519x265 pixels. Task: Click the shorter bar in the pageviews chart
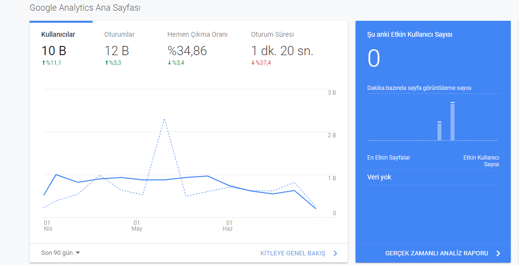tap(439, 132)
